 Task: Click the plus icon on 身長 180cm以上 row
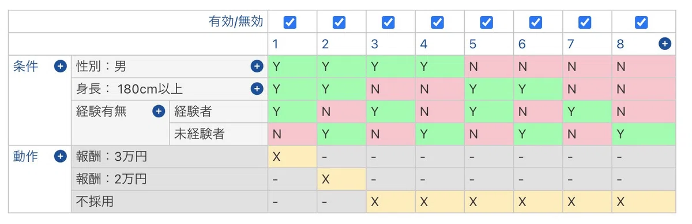257,89
